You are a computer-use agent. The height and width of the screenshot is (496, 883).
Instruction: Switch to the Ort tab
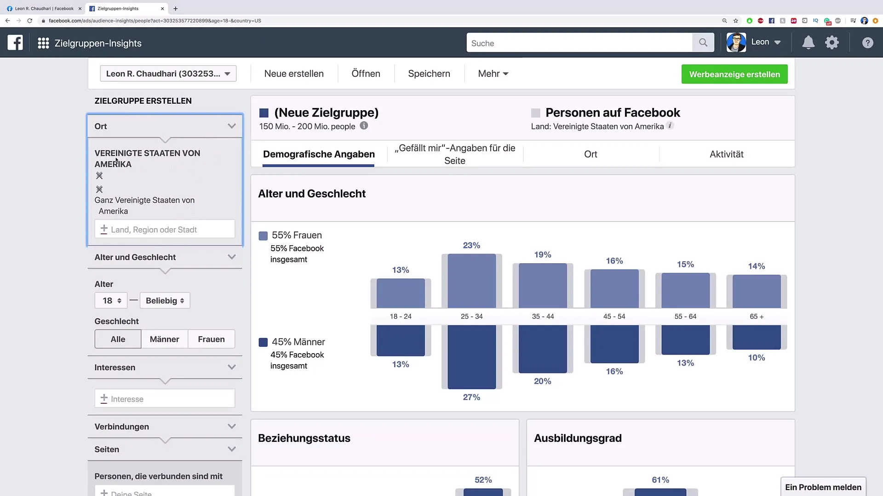coord(591,154)
